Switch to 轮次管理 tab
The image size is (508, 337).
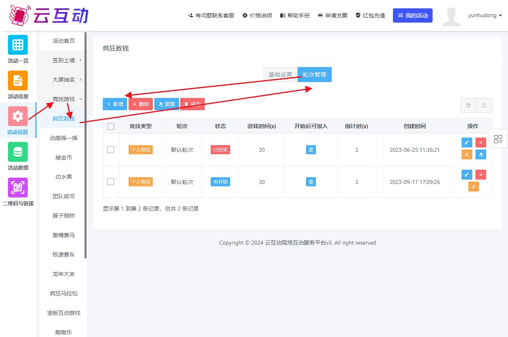point(315,75)
